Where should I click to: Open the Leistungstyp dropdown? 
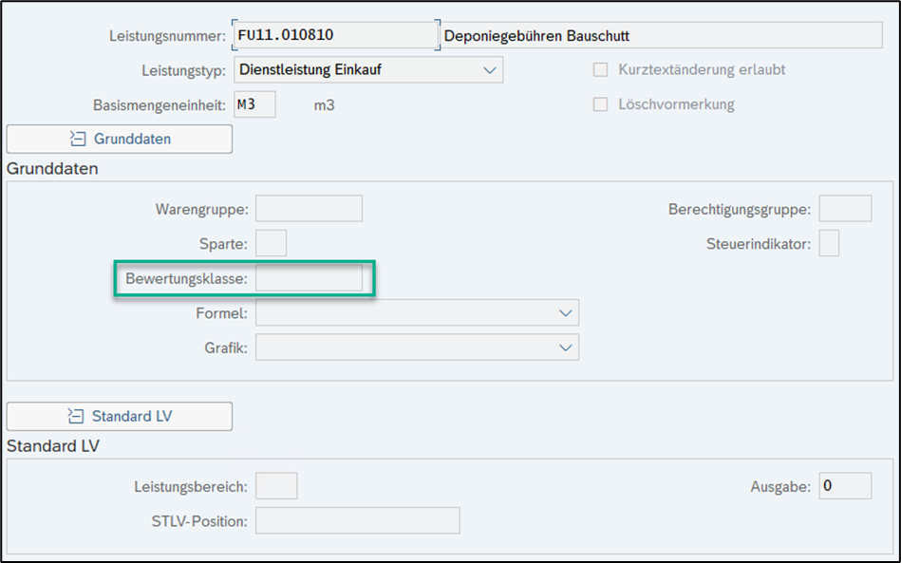489,70
